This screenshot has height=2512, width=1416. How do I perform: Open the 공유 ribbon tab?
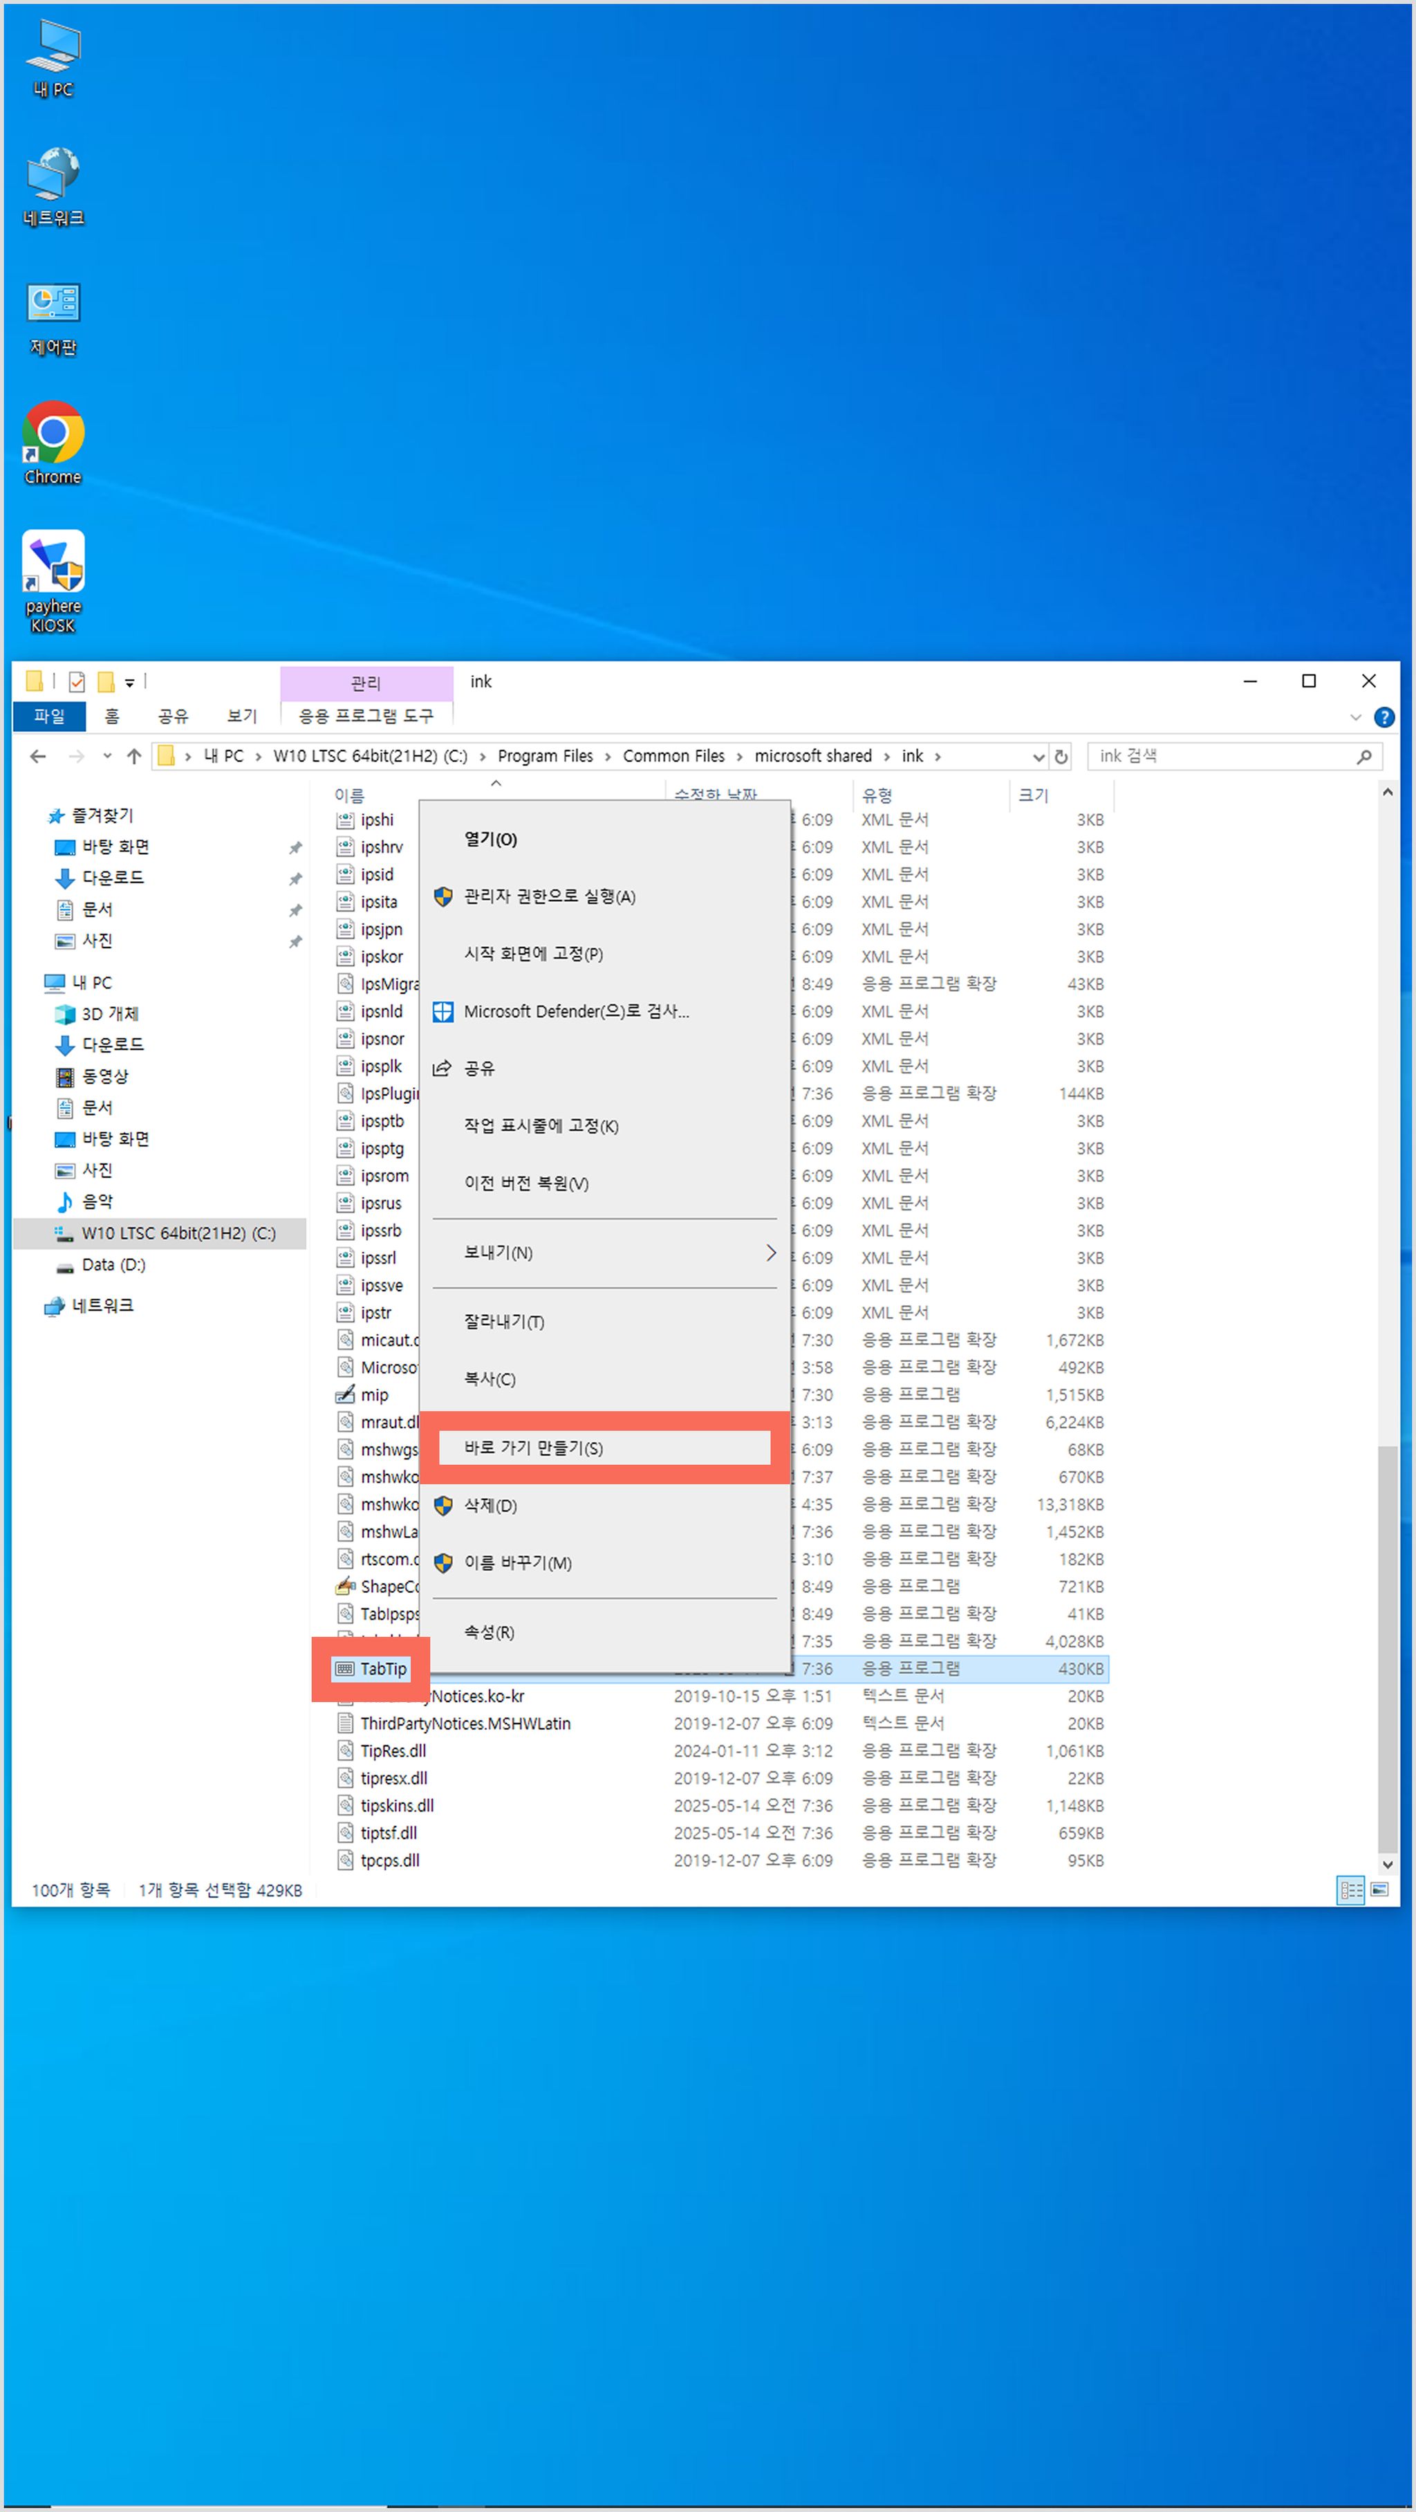click(172, 716)
